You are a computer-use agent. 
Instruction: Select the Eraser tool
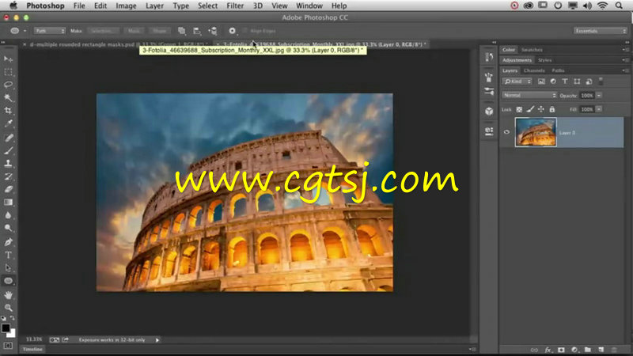click(x=8, y=189)
